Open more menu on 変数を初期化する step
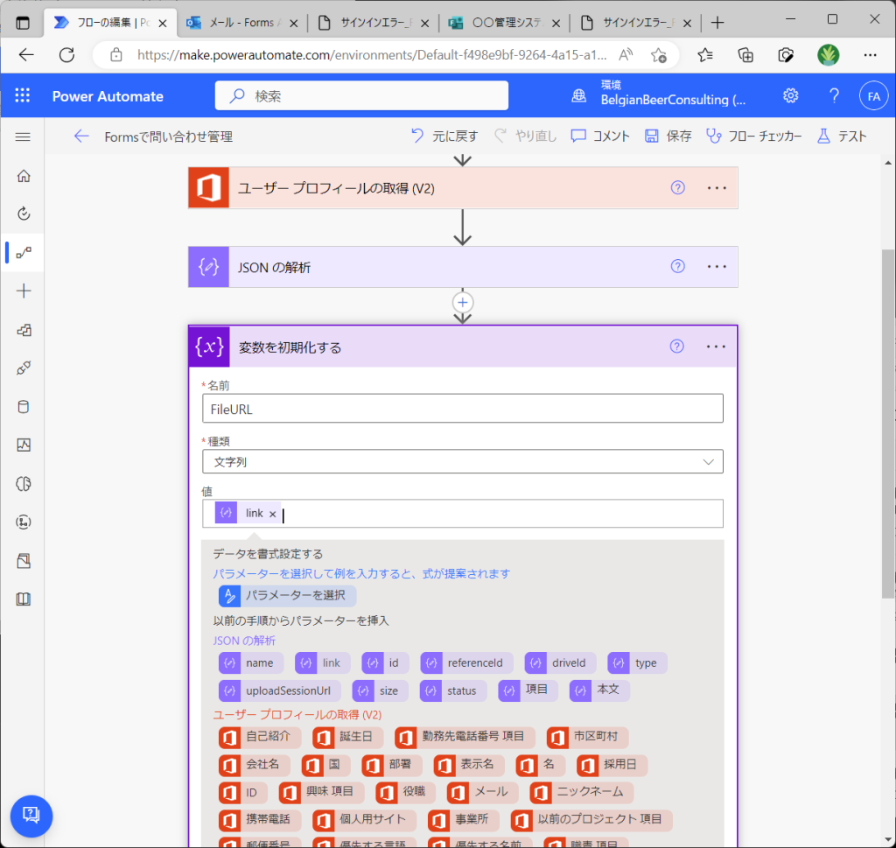The image size is (896, 848). tap(716, 347)
